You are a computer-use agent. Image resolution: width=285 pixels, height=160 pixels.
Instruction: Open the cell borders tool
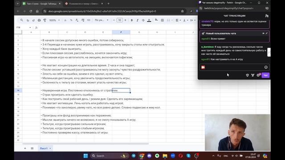(162, 20)
